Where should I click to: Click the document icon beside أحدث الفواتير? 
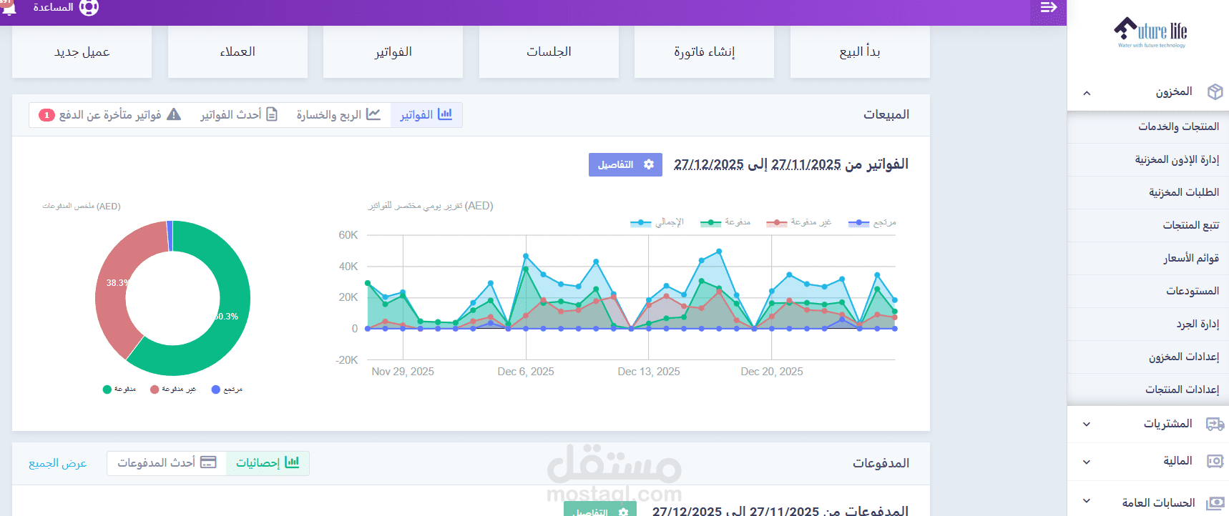pos(272,114)
